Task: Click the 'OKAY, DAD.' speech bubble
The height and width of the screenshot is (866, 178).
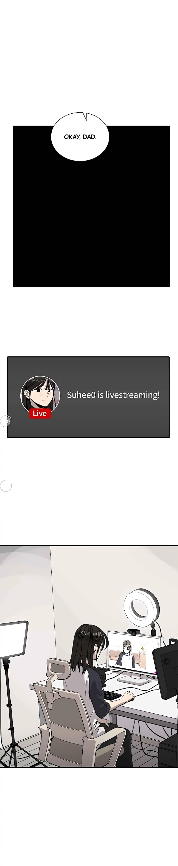Action: [x=80, y=137]
